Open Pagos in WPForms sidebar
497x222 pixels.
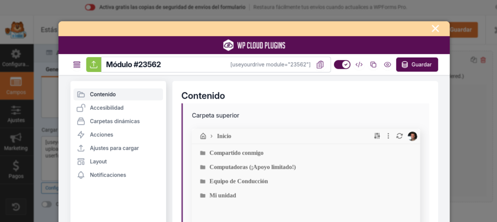pos(16,169)
